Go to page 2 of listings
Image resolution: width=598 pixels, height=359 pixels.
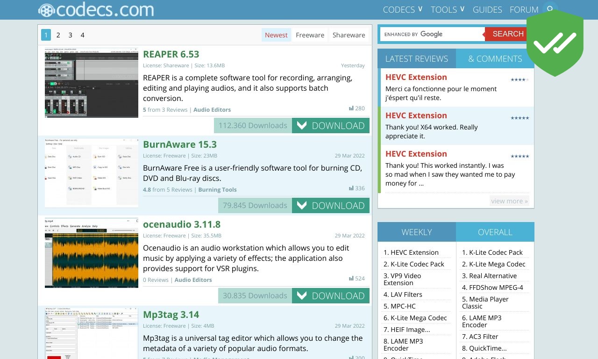point(58,35)
